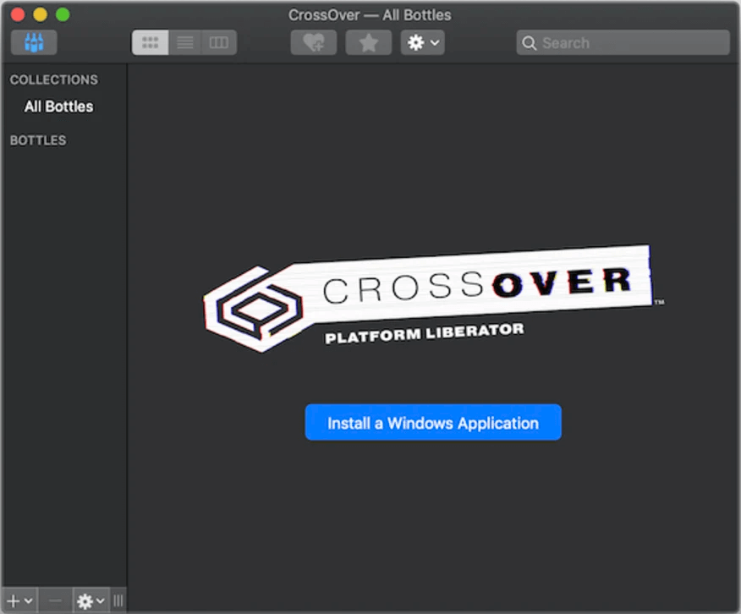Click the magnifying glass search icon
The height and width of the screenshot is (614, 741).
click(530, 42)
